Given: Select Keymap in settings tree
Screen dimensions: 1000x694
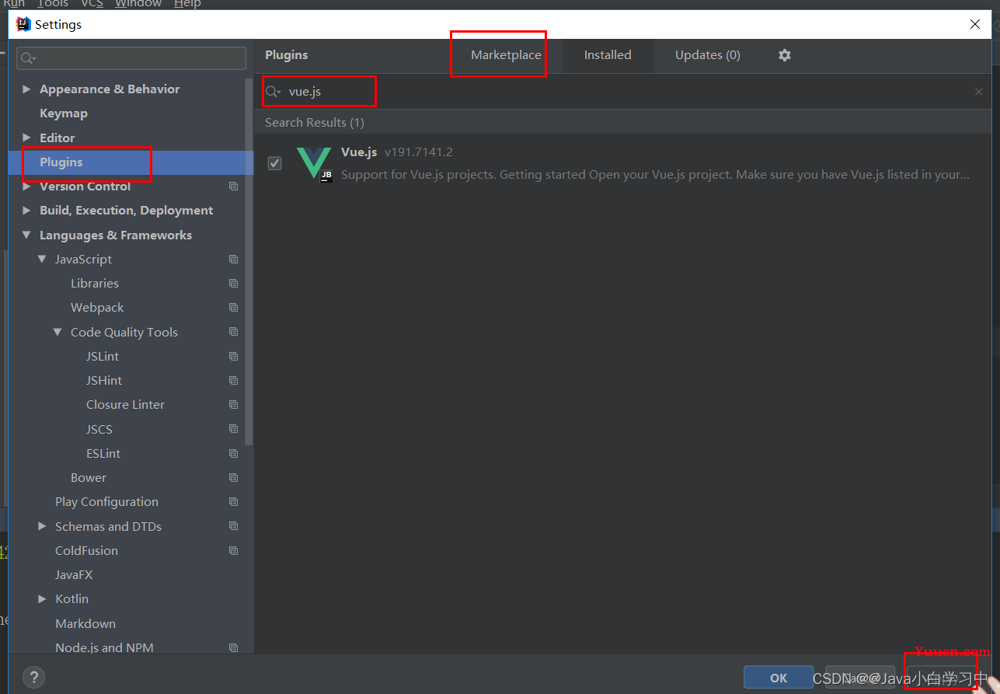Looking at the screenshot, I should [x=64, y=113].
